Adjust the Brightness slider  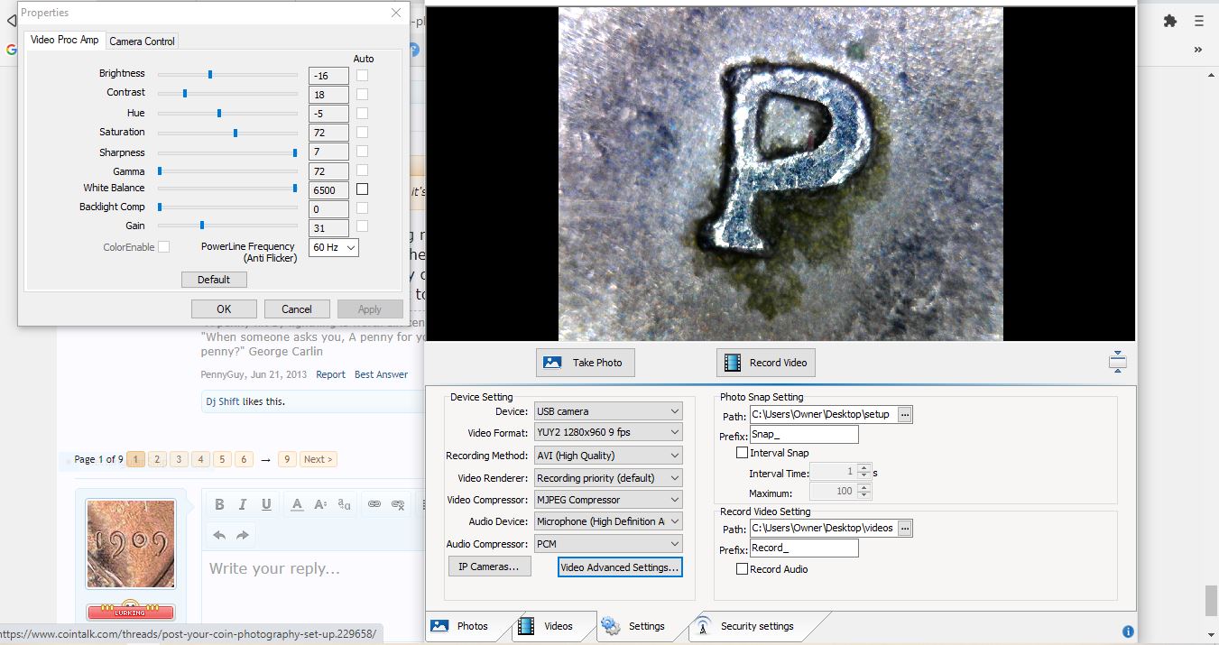point(227,75)
